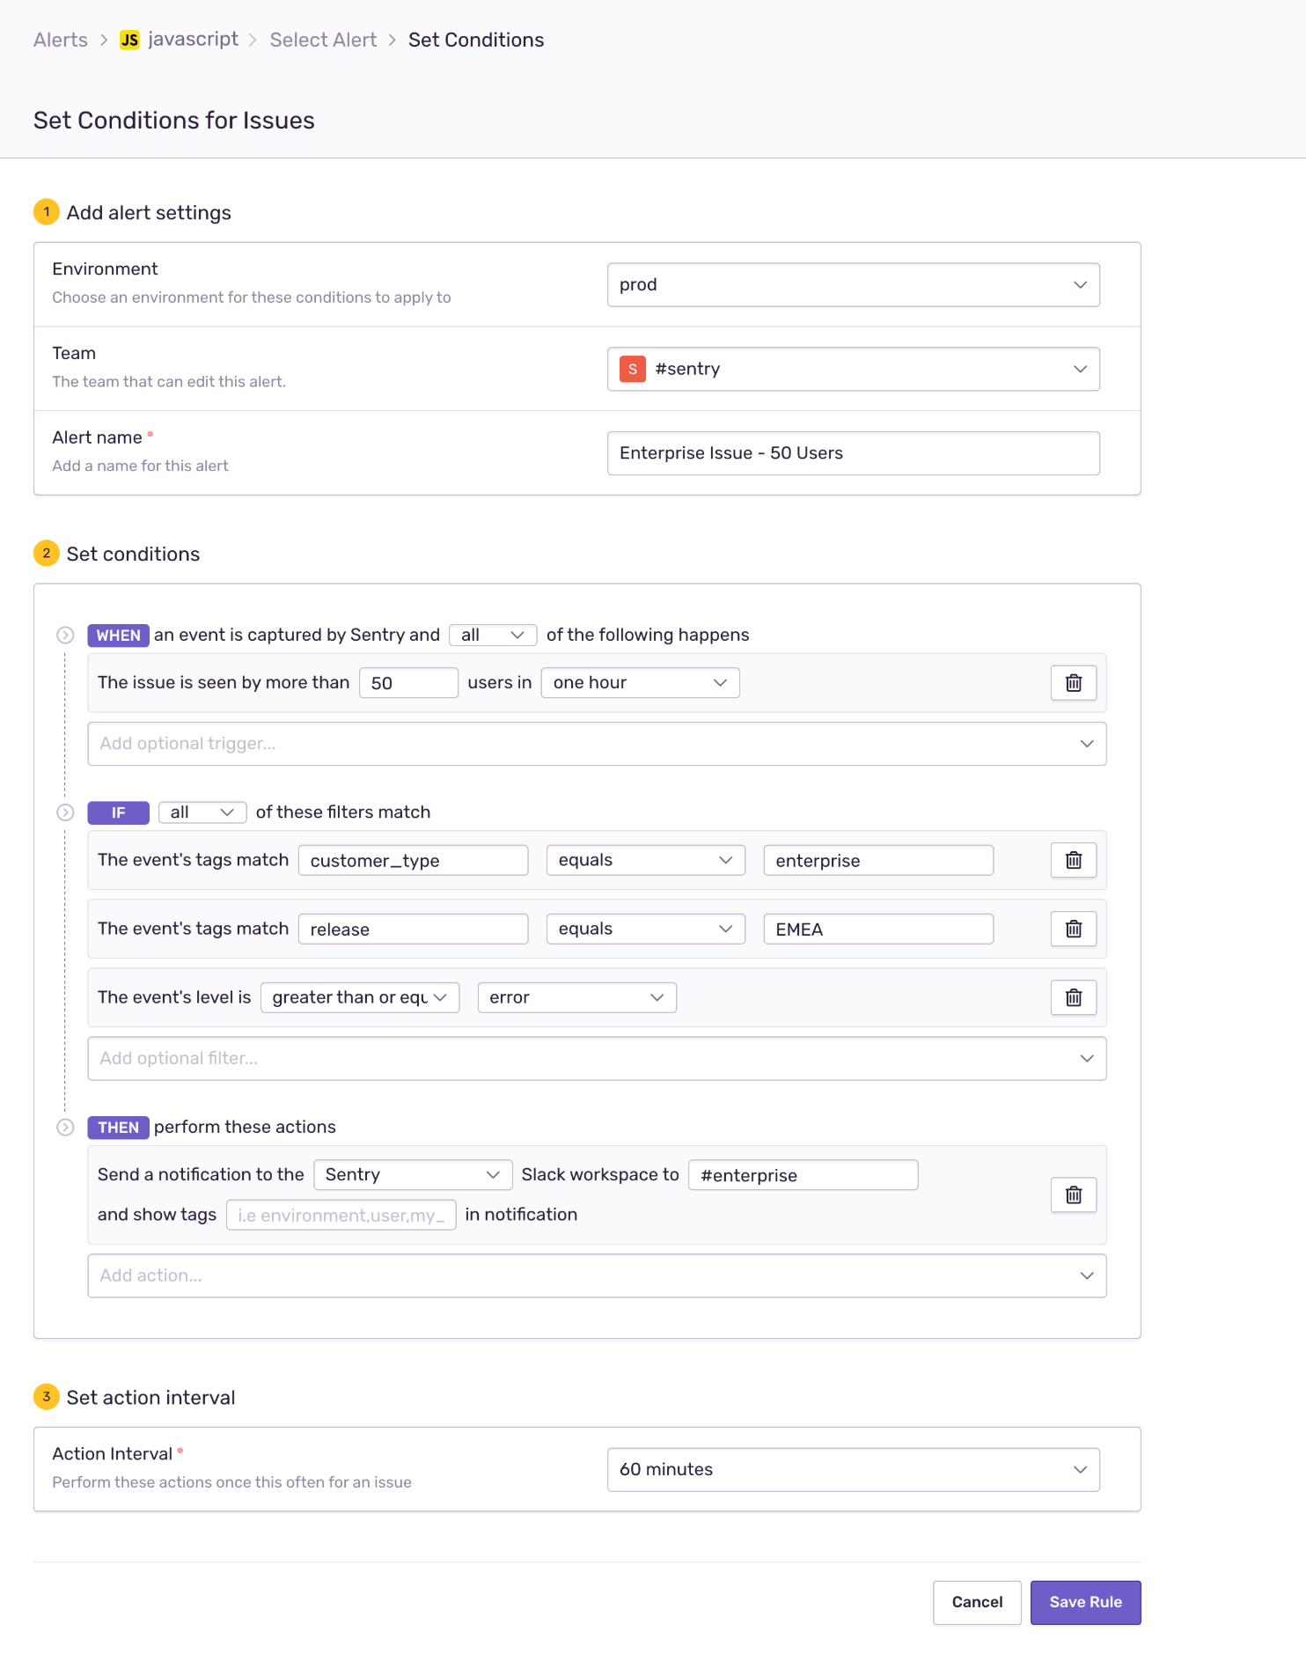The height and width of the screenshot is (1661, 1306).
Task: Collapse the IF section circle icon
Action: (x=65, y=812)
